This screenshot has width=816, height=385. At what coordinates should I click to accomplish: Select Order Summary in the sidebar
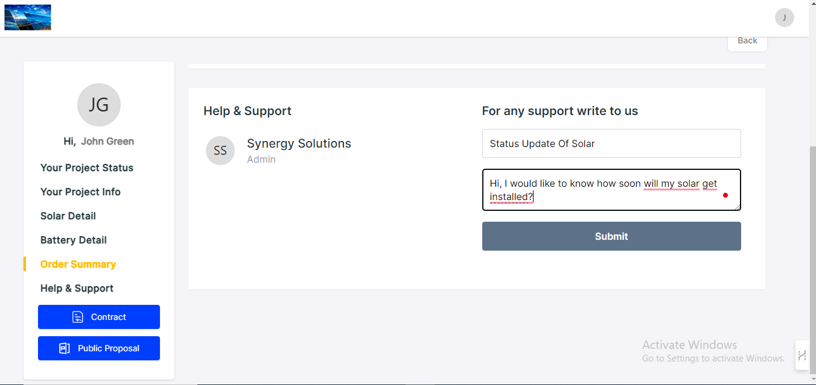(78, 264)
